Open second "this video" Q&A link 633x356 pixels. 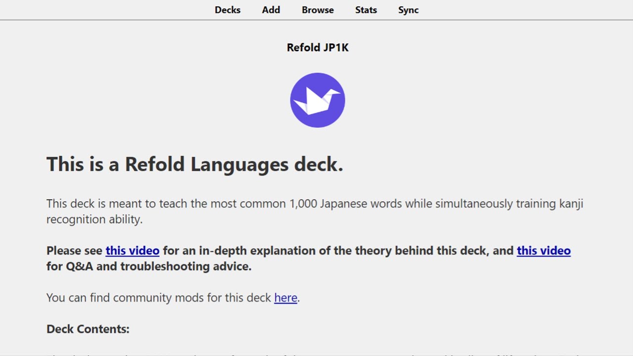click(543, 251)
